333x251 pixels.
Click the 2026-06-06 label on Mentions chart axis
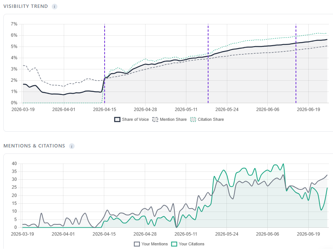pyautogui.click(x=267, y=234)
